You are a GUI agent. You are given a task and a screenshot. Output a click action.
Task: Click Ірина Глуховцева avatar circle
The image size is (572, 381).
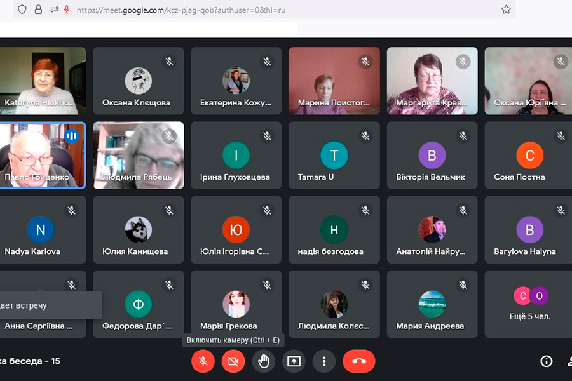[x=236, y=155]
